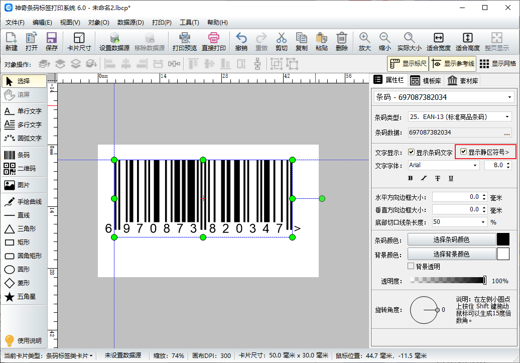Toggle strikethrough text style button

(x=437, y=178)
